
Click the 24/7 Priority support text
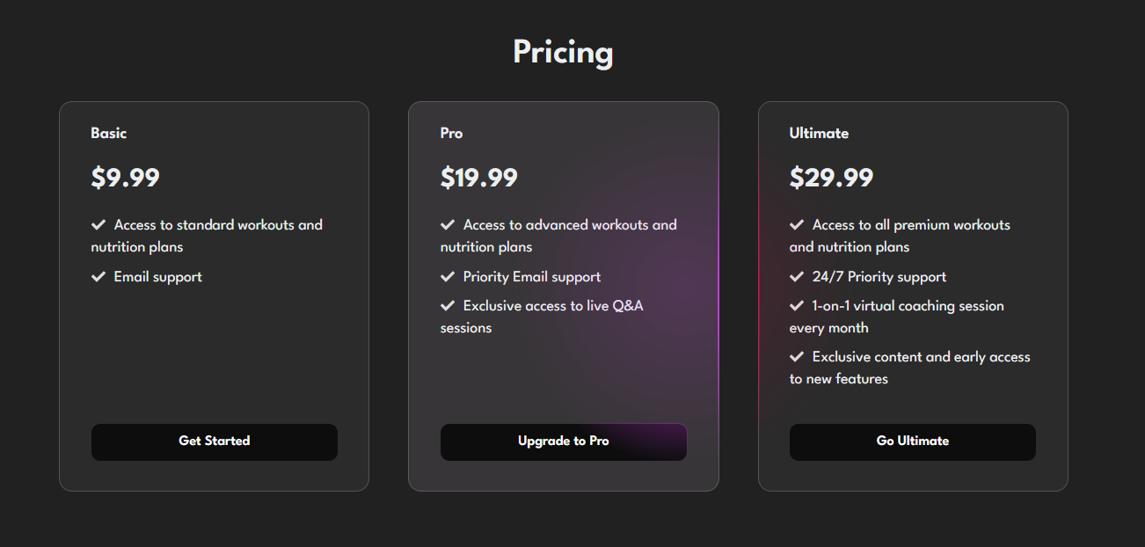(879, 277)
